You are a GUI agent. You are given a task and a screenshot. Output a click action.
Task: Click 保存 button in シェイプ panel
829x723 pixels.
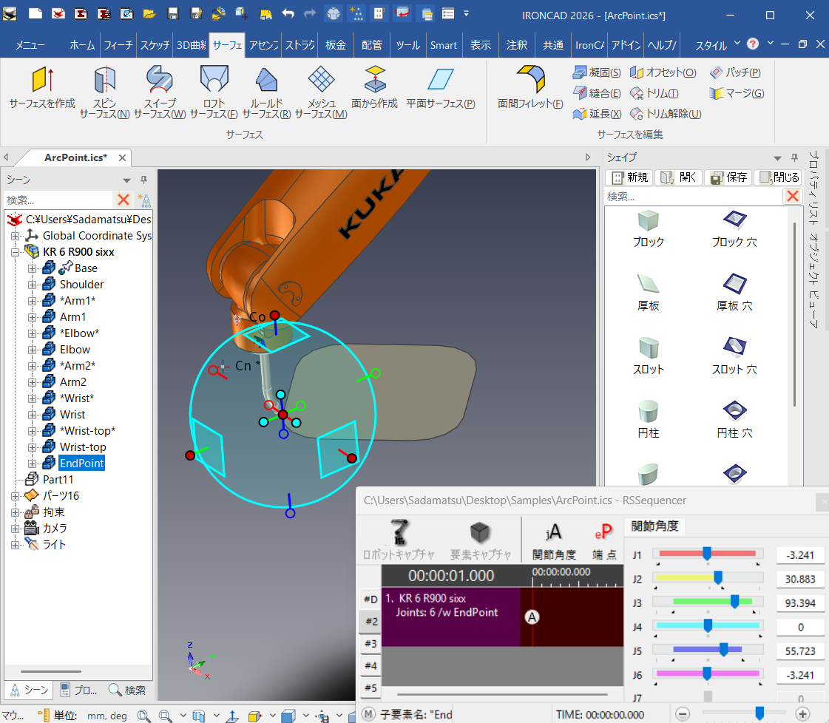pyautogui.click(x=728, y=177)
